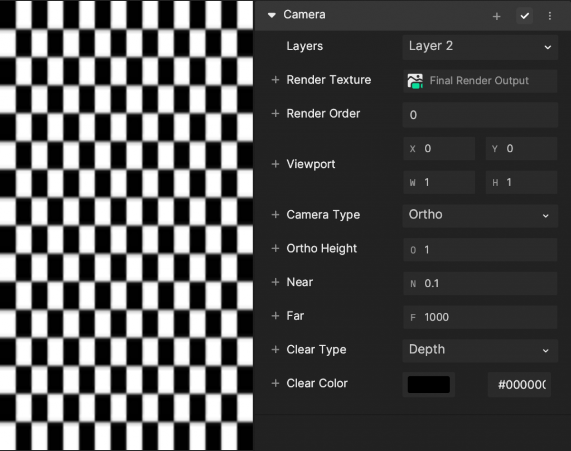Click the checkerboard preview viewport
The width and height of the screenshot is (571, 451).
(127, 225)
